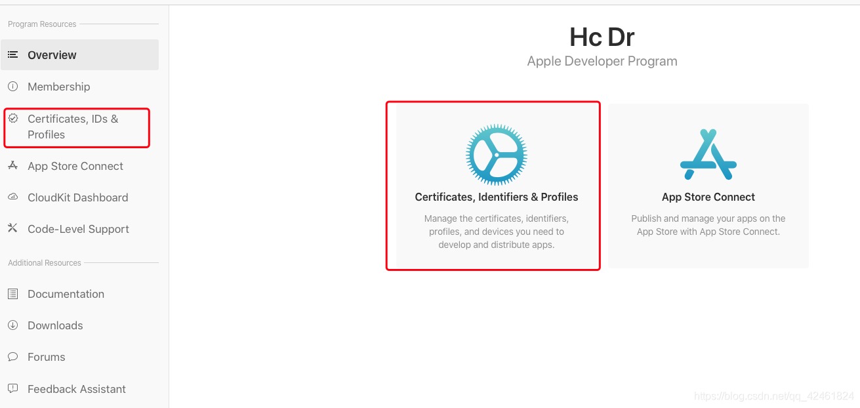The image size is (860, 408).
Task: Click the large gear Certificates icon
Action: click(x=497, y=155)
